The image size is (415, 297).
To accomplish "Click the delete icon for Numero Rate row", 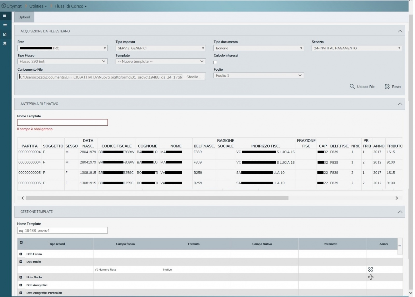I will coord(370,269).
